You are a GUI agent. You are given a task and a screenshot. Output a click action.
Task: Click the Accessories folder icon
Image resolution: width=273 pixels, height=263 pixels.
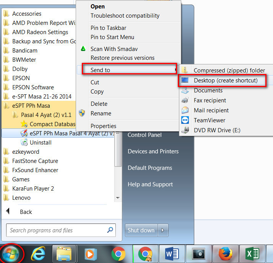(x=6, y=13)
